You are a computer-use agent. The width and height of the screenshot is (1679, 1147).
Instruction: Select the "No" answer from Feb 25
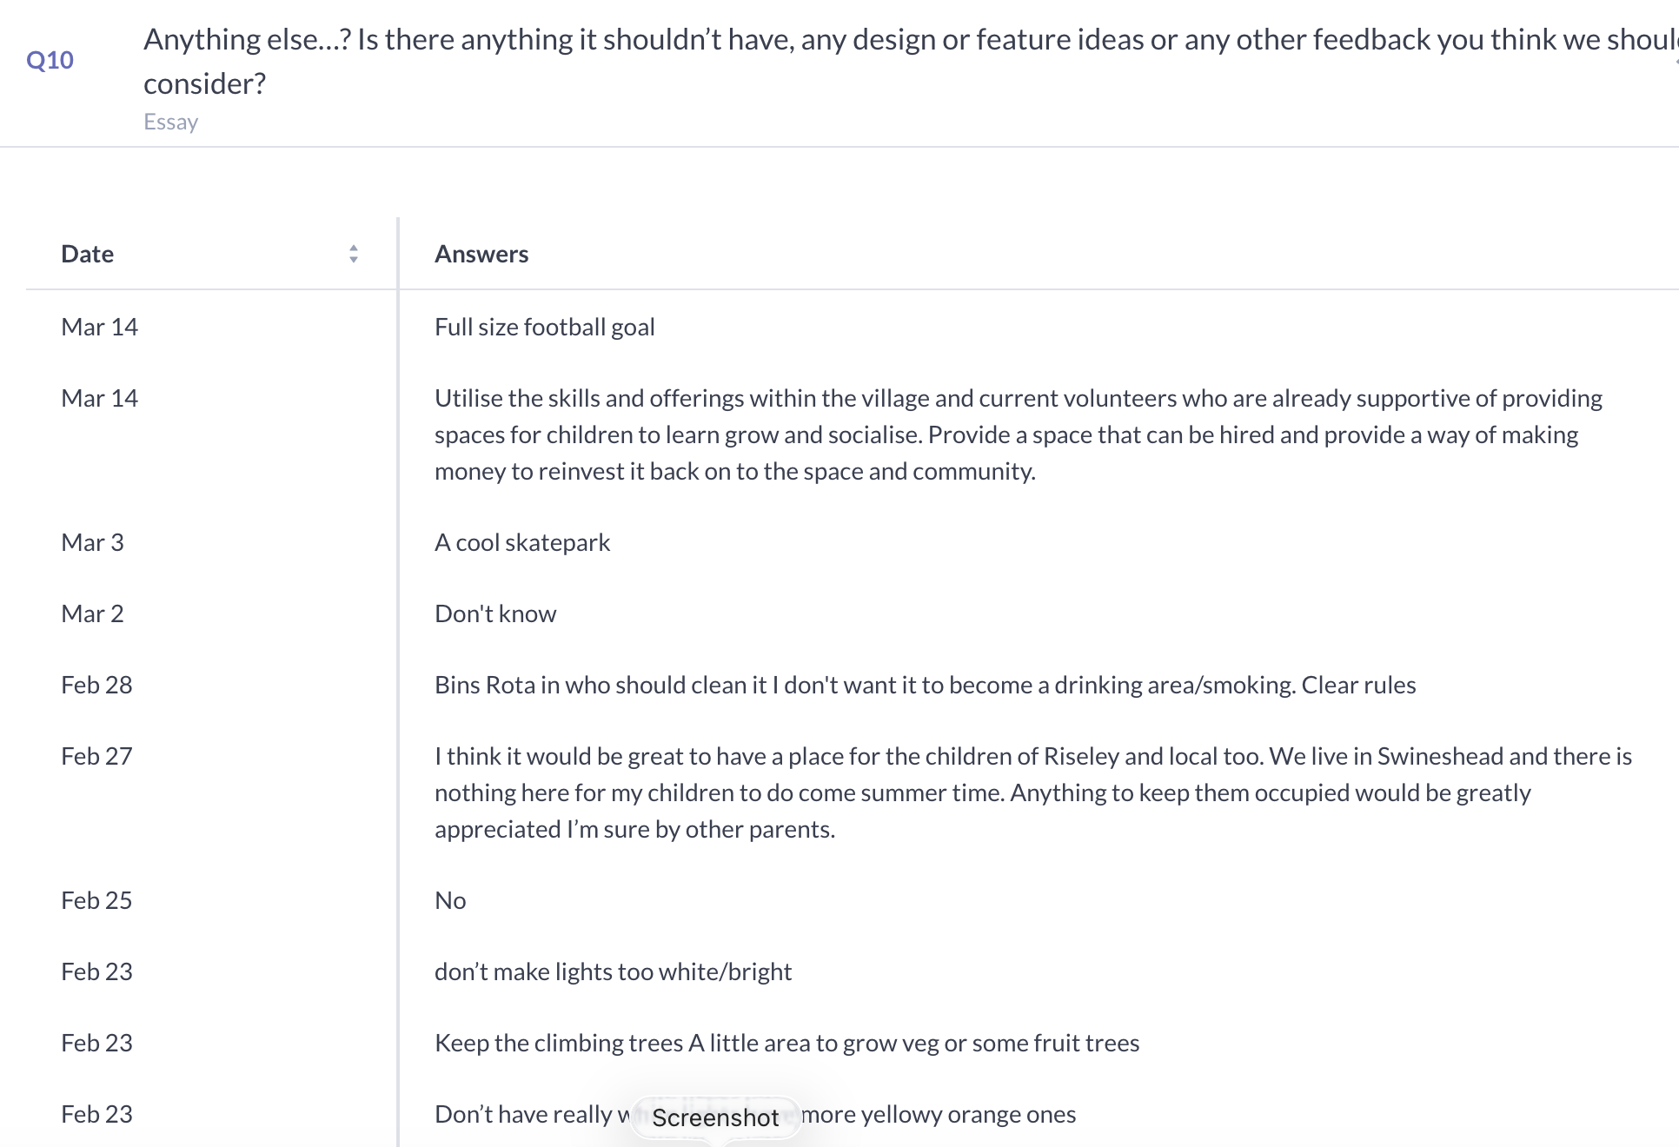pos(450,900)
